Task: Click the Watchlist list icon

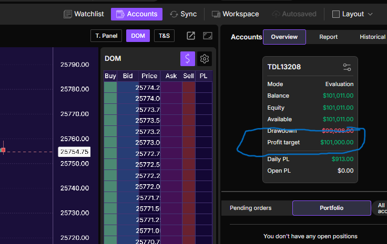Action: [x=68, y=14]
